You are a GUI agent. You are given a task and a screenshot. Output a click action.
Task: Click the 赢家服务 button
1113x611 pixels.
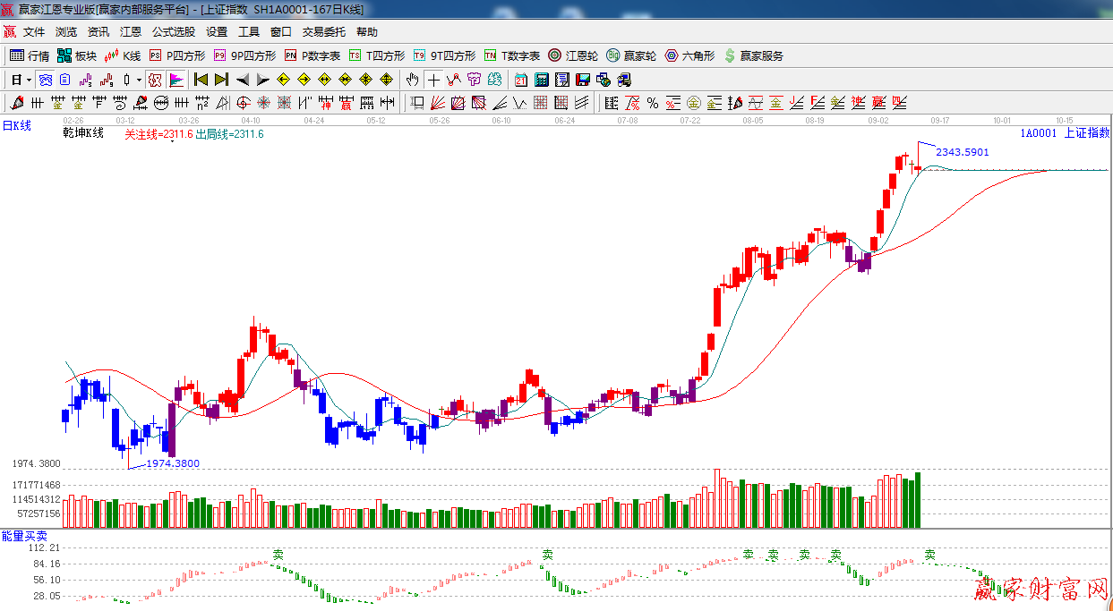coord(753,55)
